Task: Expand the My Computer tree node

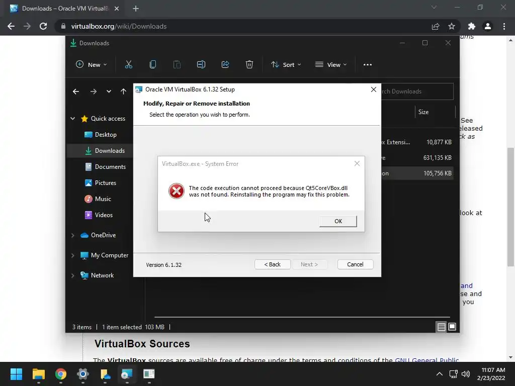Action: [72, 255]
